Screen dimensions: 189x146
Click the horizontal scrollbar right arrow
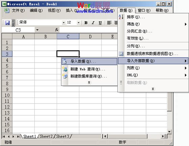click(x=163, y=136)
